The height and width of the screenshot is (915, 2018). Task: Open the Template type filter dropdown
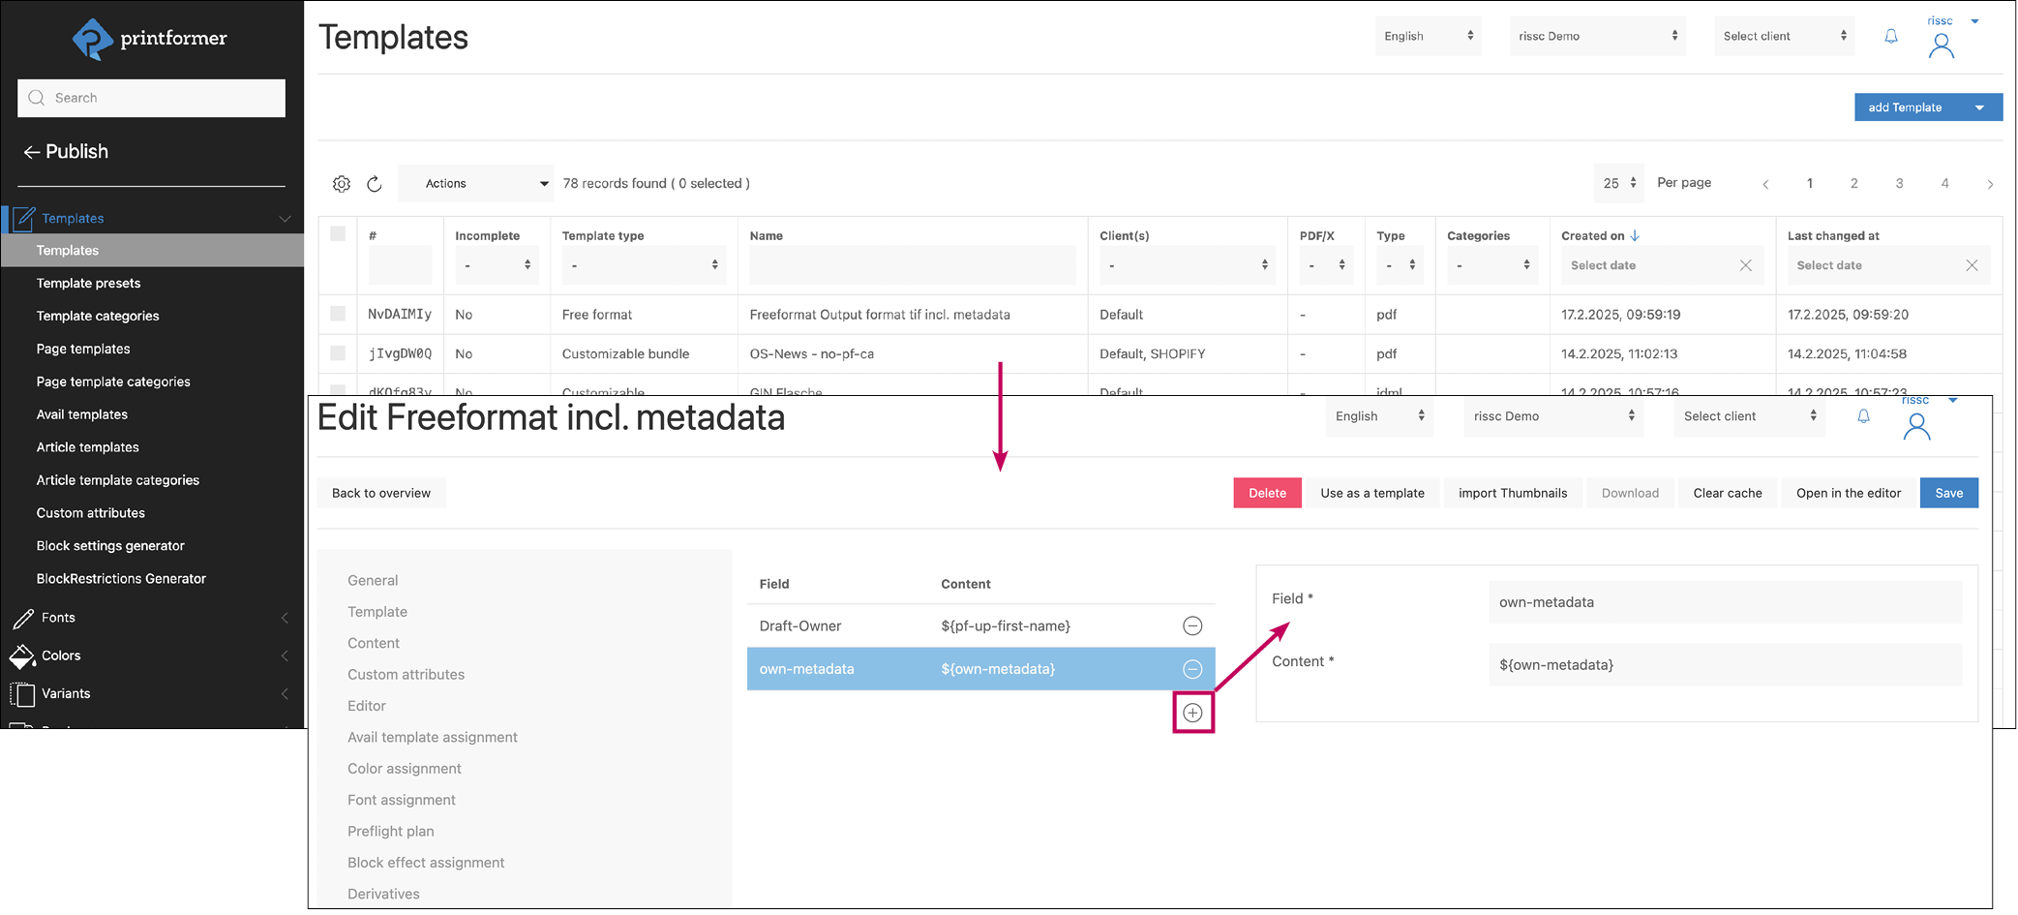pos(644,265)
